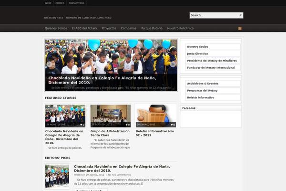This screenshot has width=286, height=191.
Task: Open the orange RSS feed icon
Action: click(x=240, y=28)
